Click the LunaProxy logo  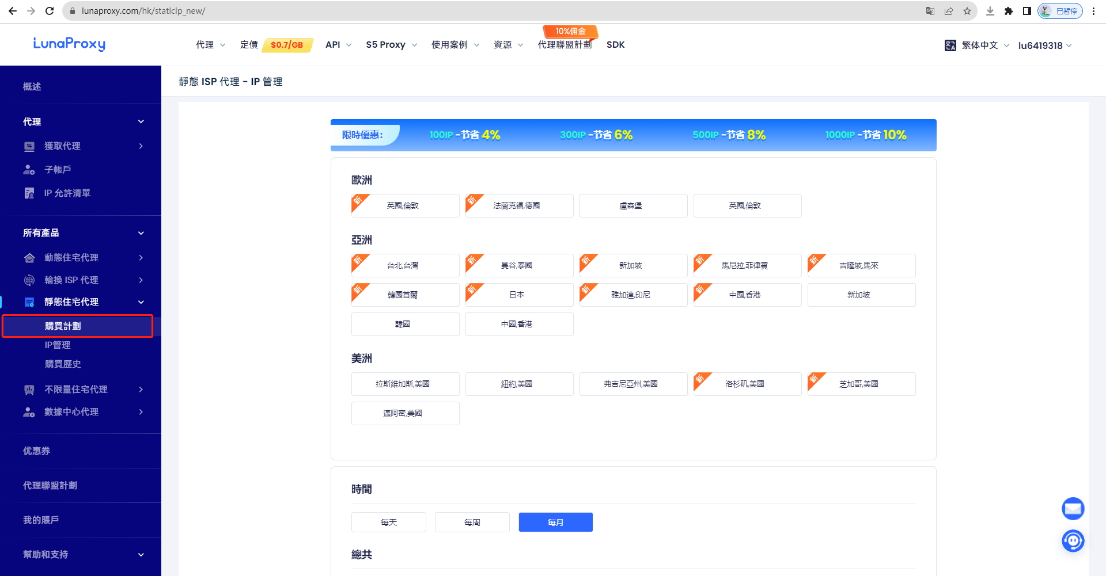pyautogui.click(x=69, y=44)
